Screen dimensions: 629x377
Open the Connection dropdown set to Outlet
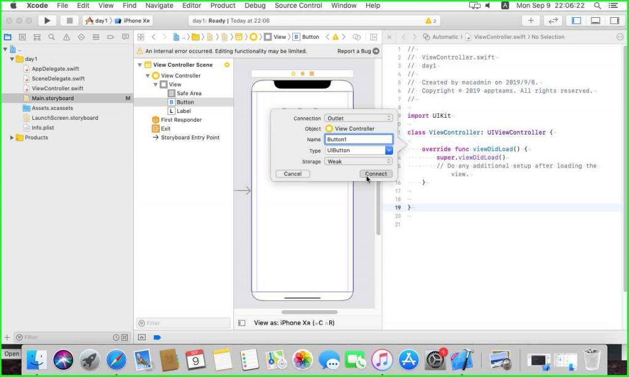[x=359, y=118]
